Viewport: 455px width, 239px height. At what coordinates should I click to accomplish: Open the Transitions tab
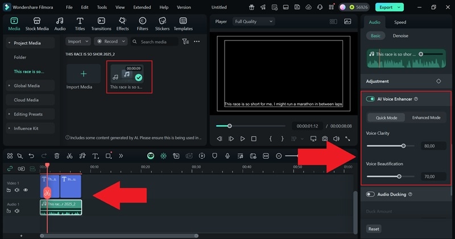point(101,24)
